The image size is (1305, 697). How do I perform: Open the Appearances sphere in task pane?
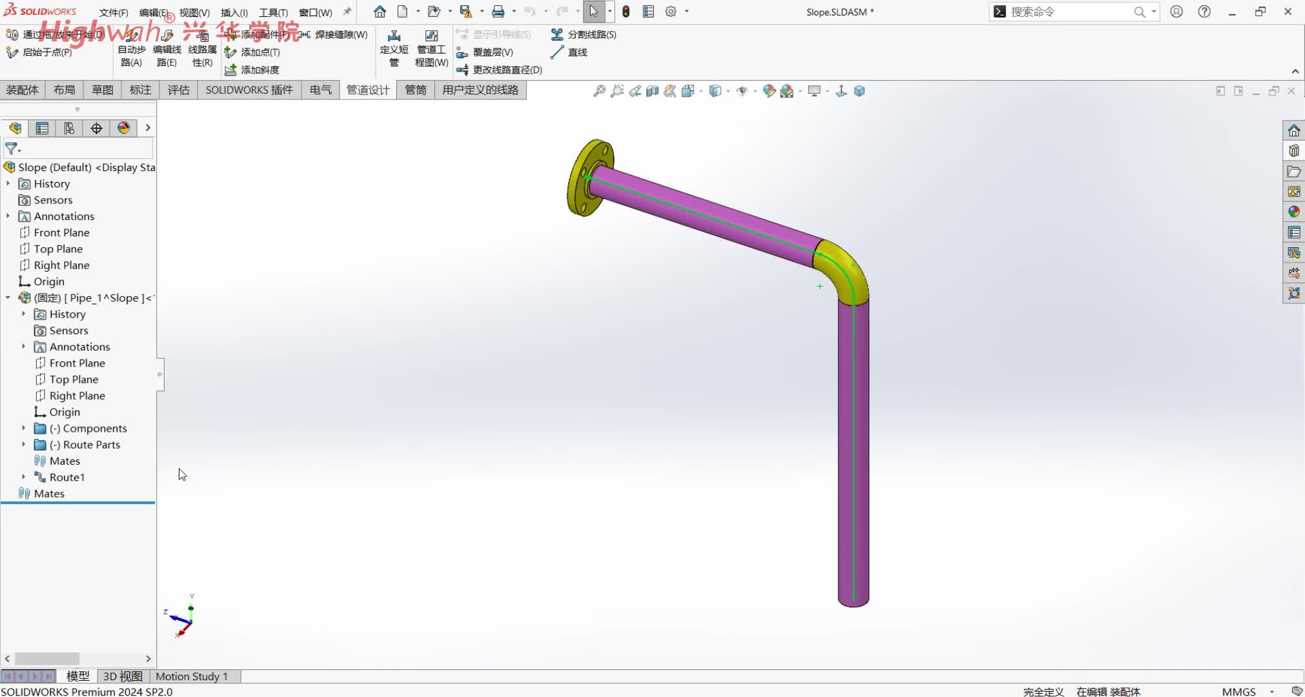(x=1293, y=212)
